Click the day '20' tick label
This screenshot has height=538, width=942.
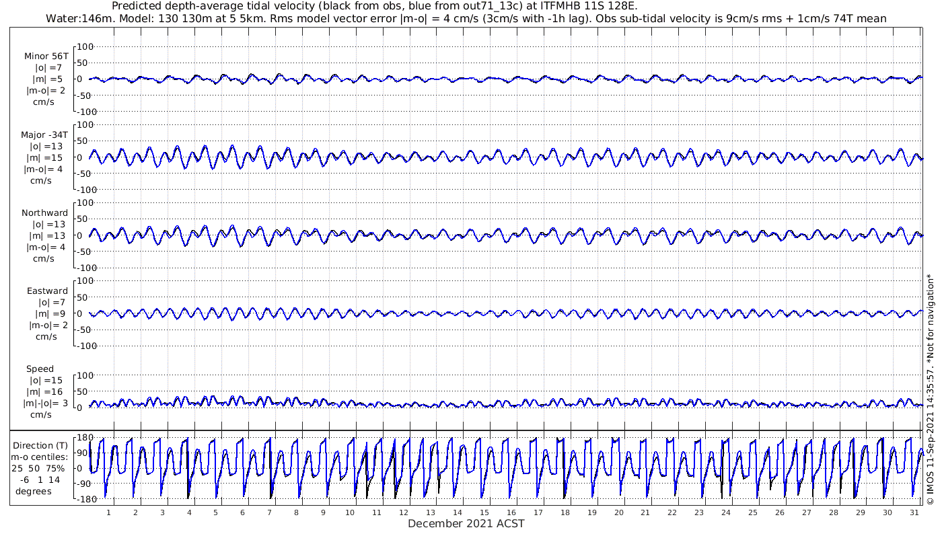[x=618, y=512]
